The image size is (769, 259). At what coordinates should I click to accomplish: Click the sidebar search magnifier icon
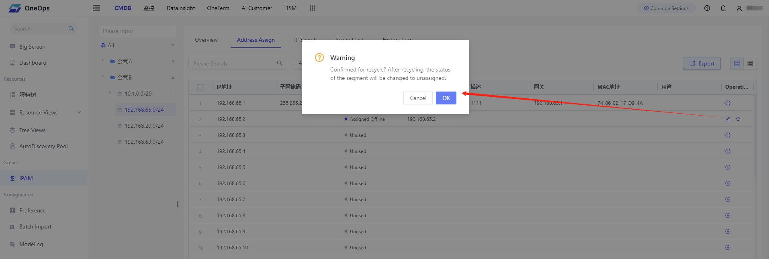71,29
